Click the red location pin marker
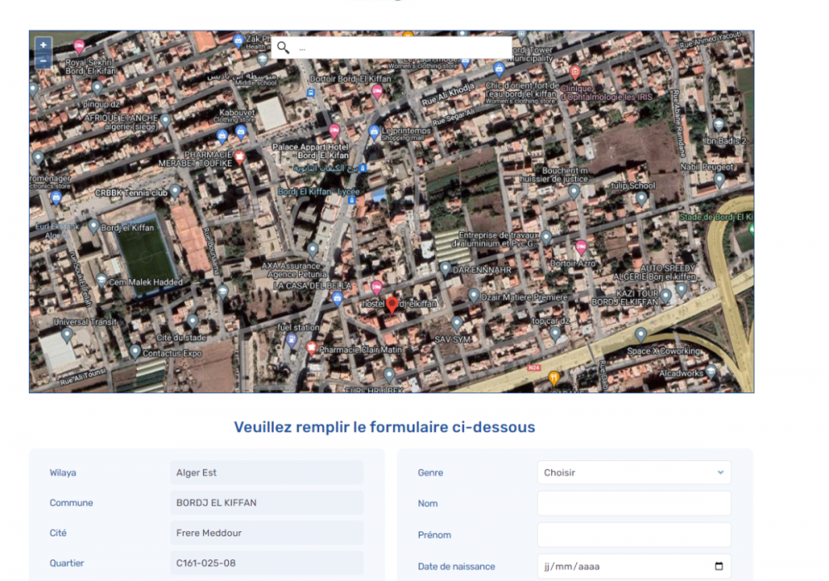 (392, 305)
